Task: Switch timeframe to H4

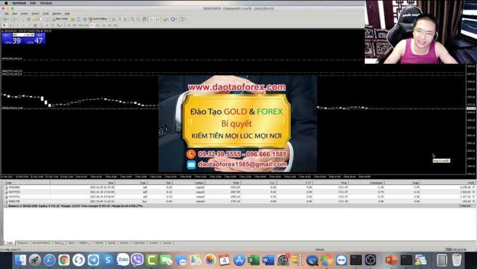Action: [x=98, y=25]
